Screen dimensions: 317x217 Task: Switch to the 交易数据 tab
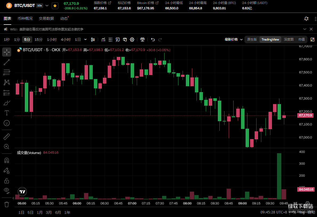pyautogui.click(x=46, y=18)
